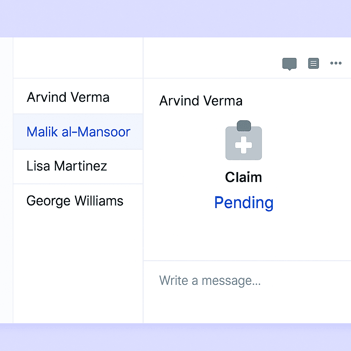351x351 pixels.
Task: Click the narrow left sidebar strip
Action: click(6, 180)
